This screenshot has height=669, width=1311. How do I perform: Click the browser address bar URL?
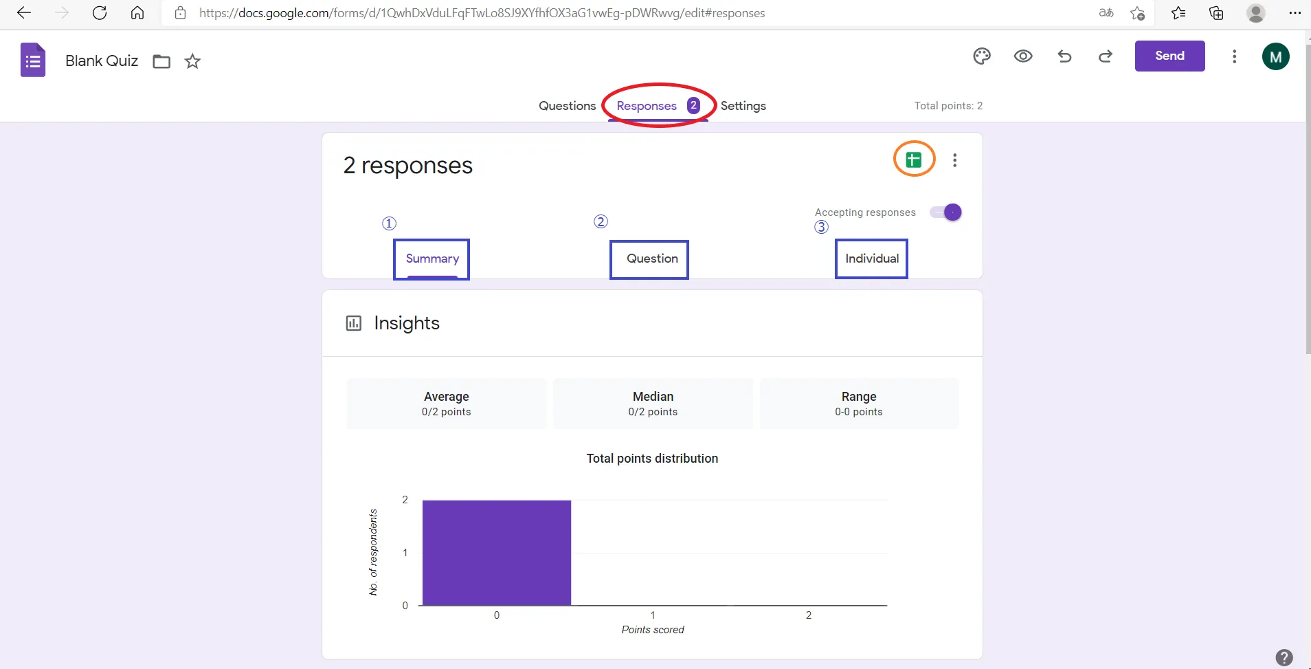pyautogui.click(x=481, y=13)
